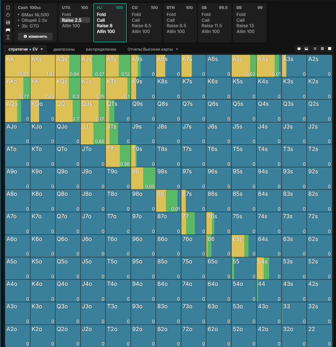Select the BTN Allin 100 action
The width and height of the screenshot is (336, 347).
175,31
